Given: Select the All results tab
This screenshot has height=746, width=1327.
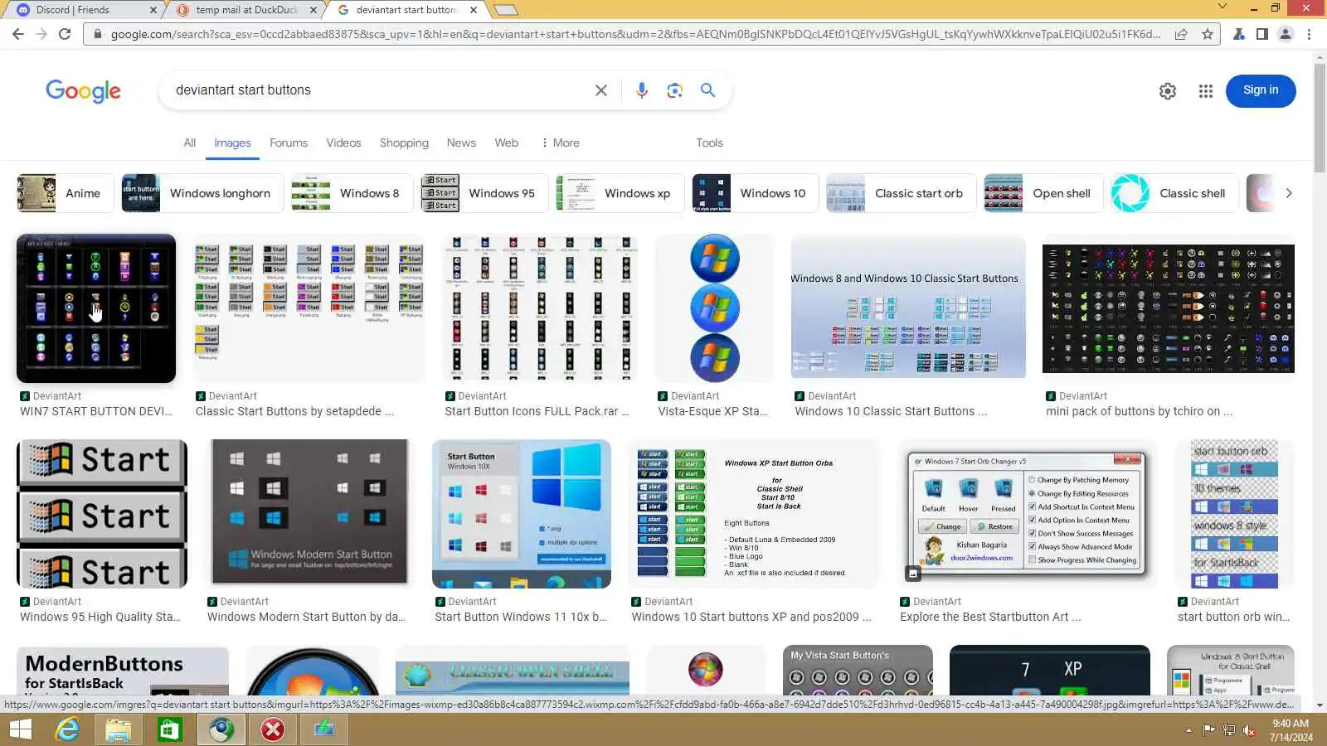Looking at the screenshot, I should tap(190, 143).
